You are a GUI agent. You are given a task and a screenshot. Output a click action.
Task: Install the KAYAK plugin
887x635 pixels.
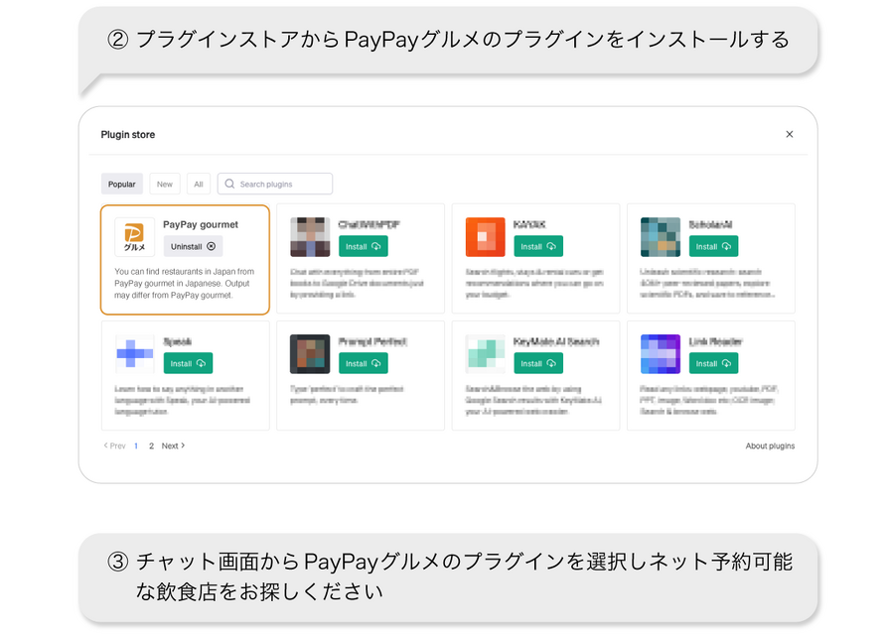pos(538,246)
